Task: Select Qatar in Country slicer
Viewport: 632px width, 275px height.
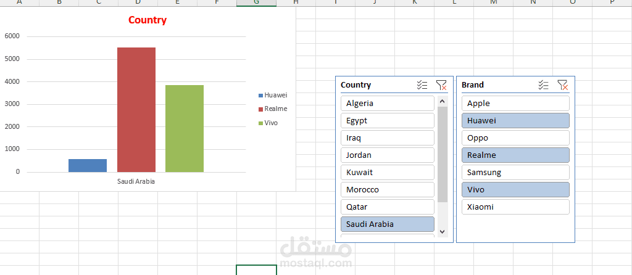Action: pyautogui.click(x=388, y=207)
